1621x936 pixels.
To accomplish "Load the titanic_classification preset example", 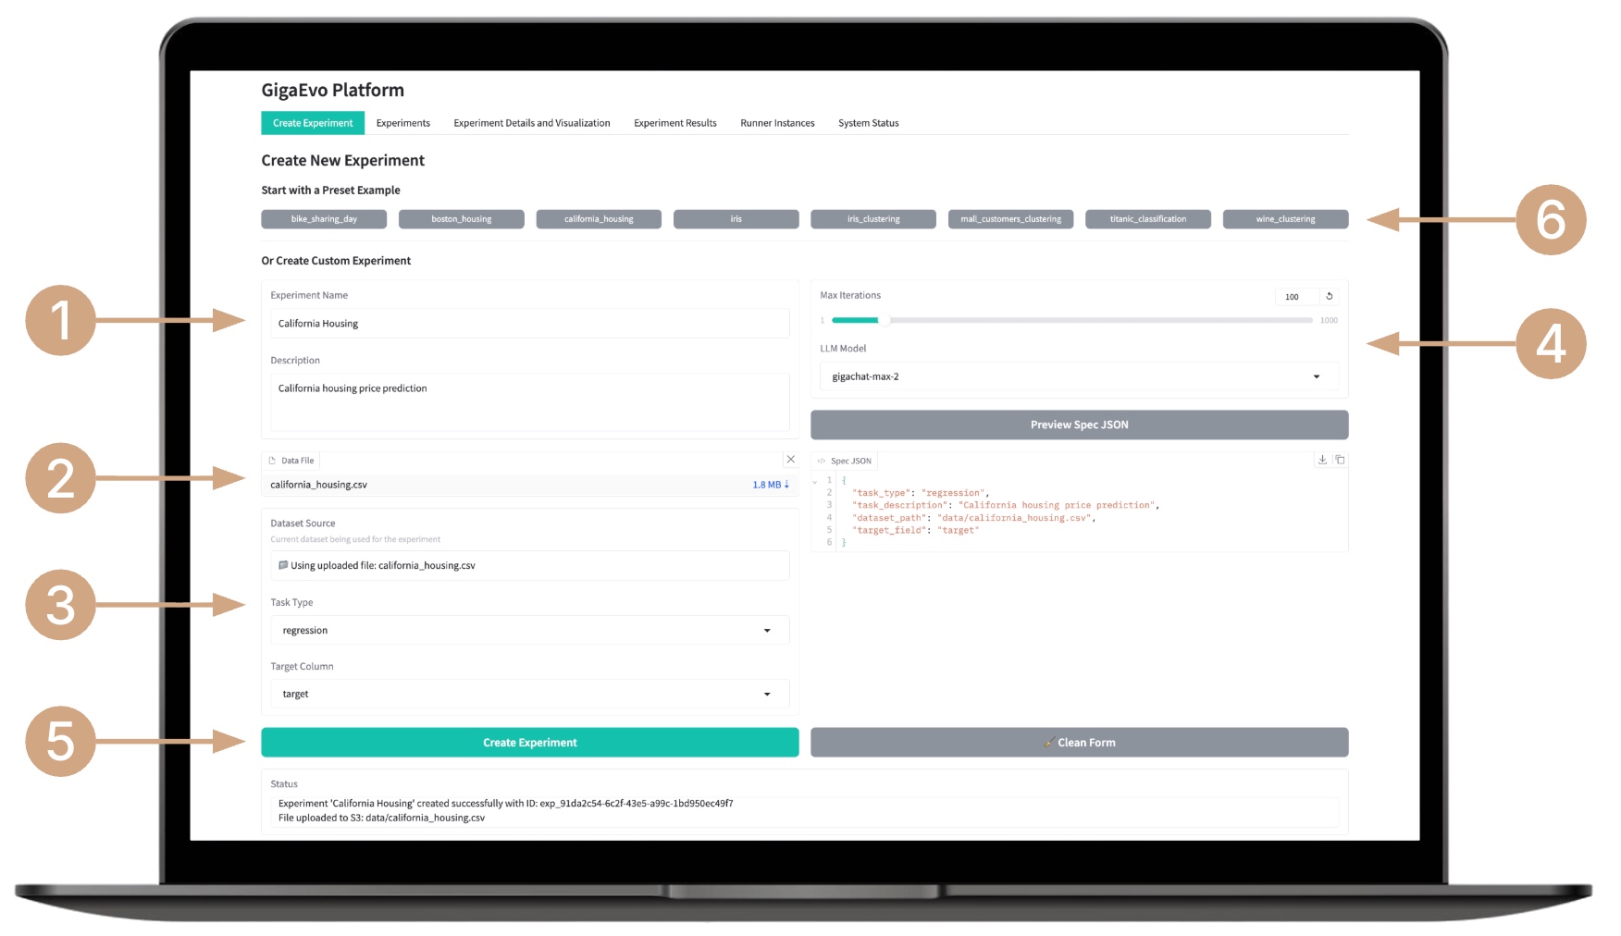I will pos(1147,219).
